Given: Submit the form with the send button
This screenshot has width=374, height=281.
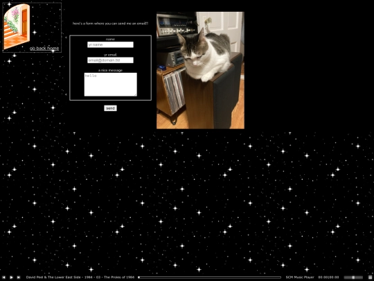Looking at the screenshot, I should pyautogui.click(x=110, y=108).
